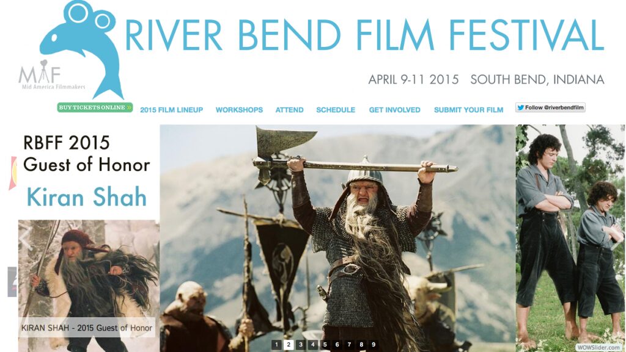Show slide 7 of the slideshow

point(349,345)
